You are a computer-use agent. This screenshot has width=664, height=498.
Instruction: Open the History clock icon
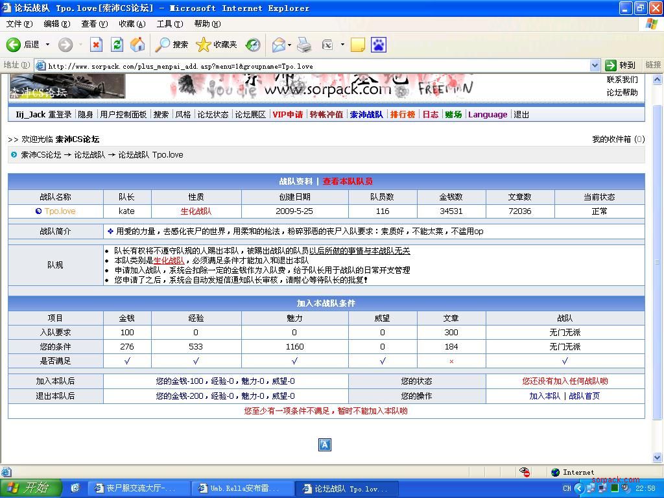point(253,45)
